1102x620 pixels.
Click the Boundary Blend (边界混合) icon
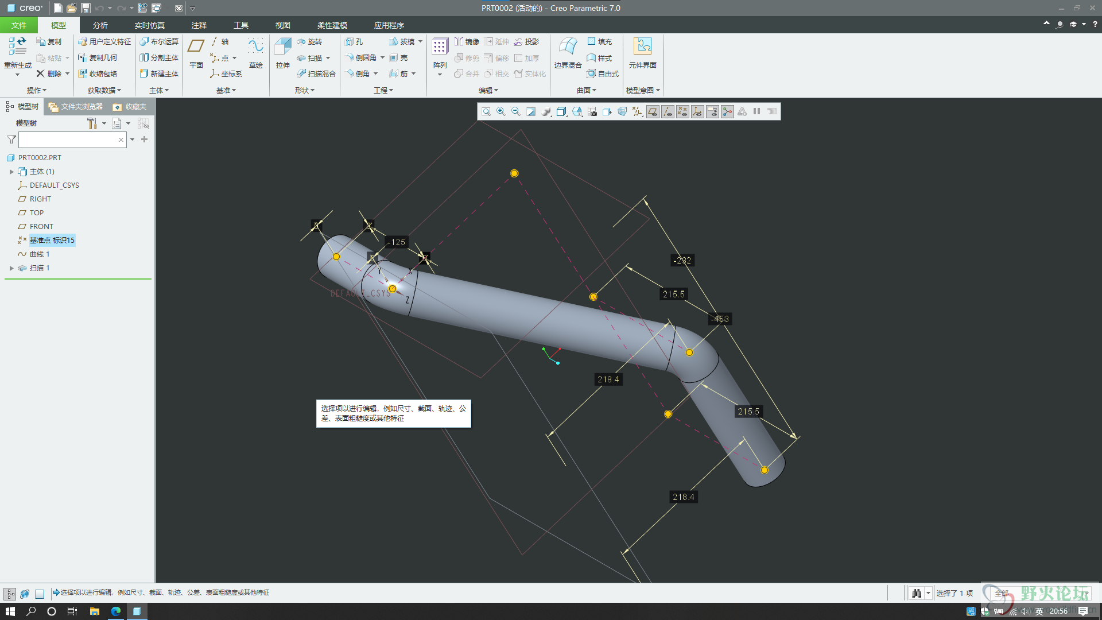tap(568, 46)
